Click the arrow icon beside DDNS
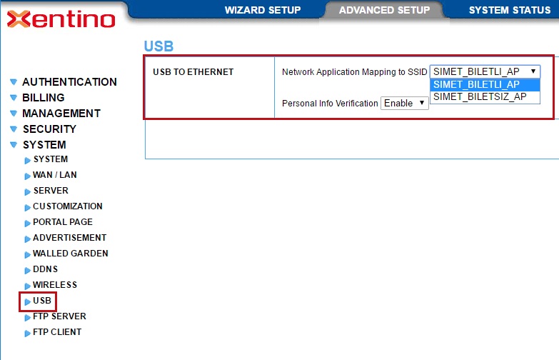Screen dimensions: 559x360 (x=28, y=270)
